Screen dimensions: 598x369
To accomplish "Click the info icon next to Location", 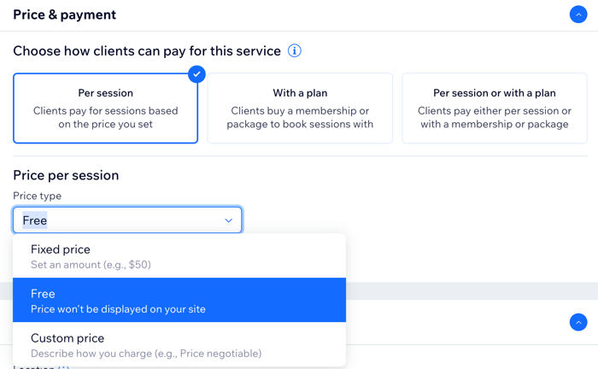I will point(64,367).
